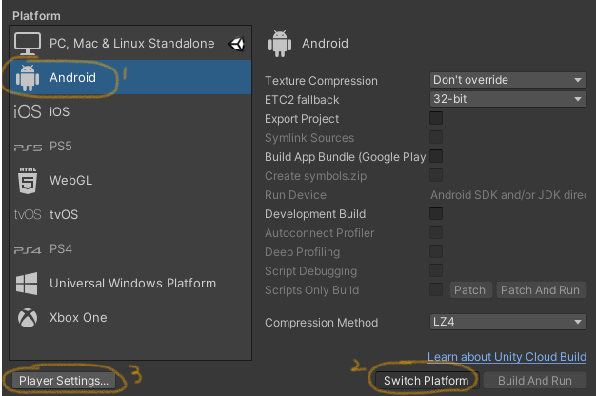Click the PC, Mac & Linux monitor icon
The height and width of the screenshot is (396, 596).
click(28, 44)
